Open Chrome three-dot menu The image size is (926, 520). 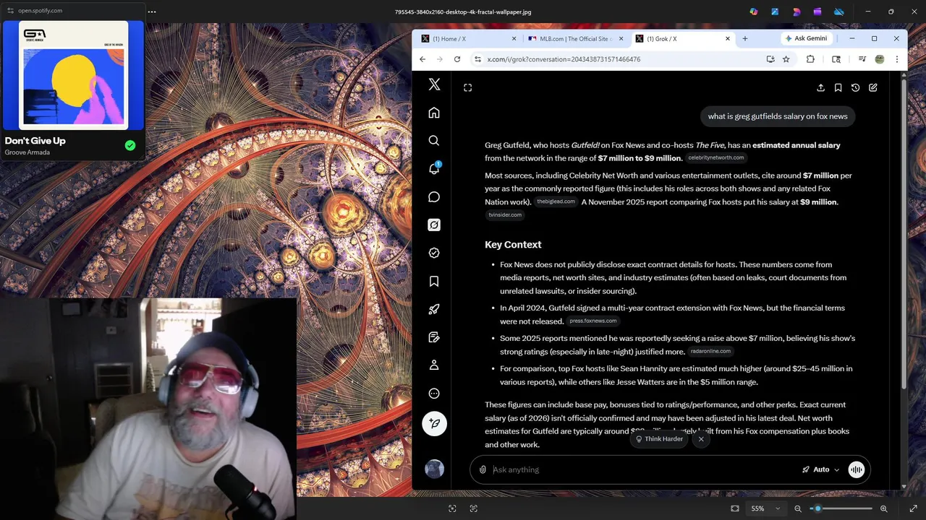(897, 59)
